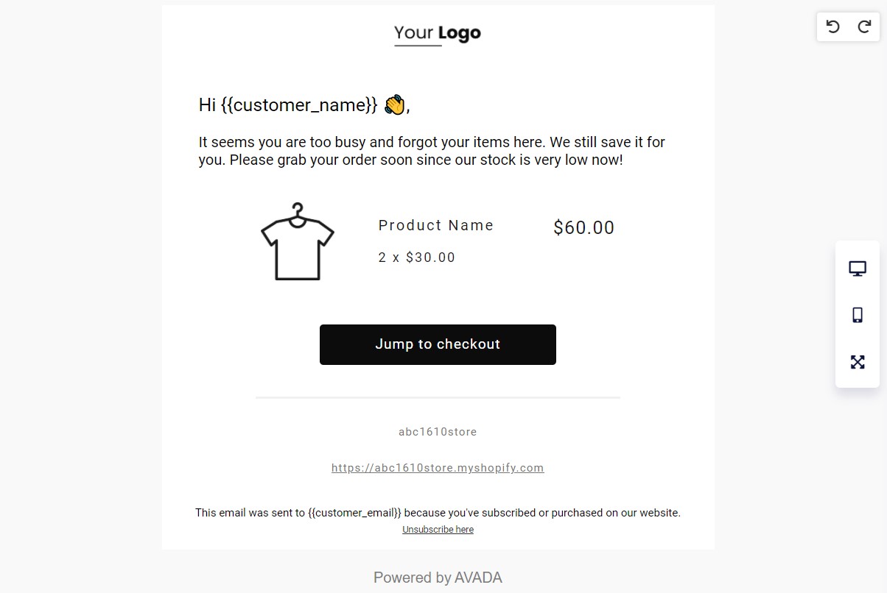Select the Your Logo header image
Screen dimensions: 887x593
438,34
